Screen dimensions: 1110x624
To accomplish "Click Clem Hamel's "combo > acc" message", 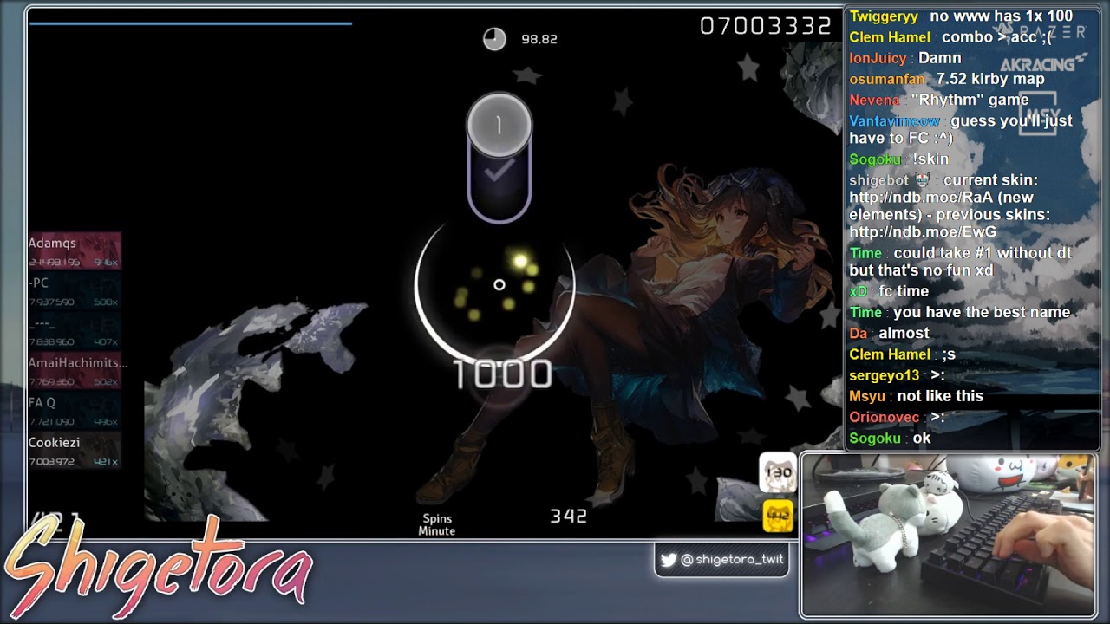I will (x=997, y=37).
